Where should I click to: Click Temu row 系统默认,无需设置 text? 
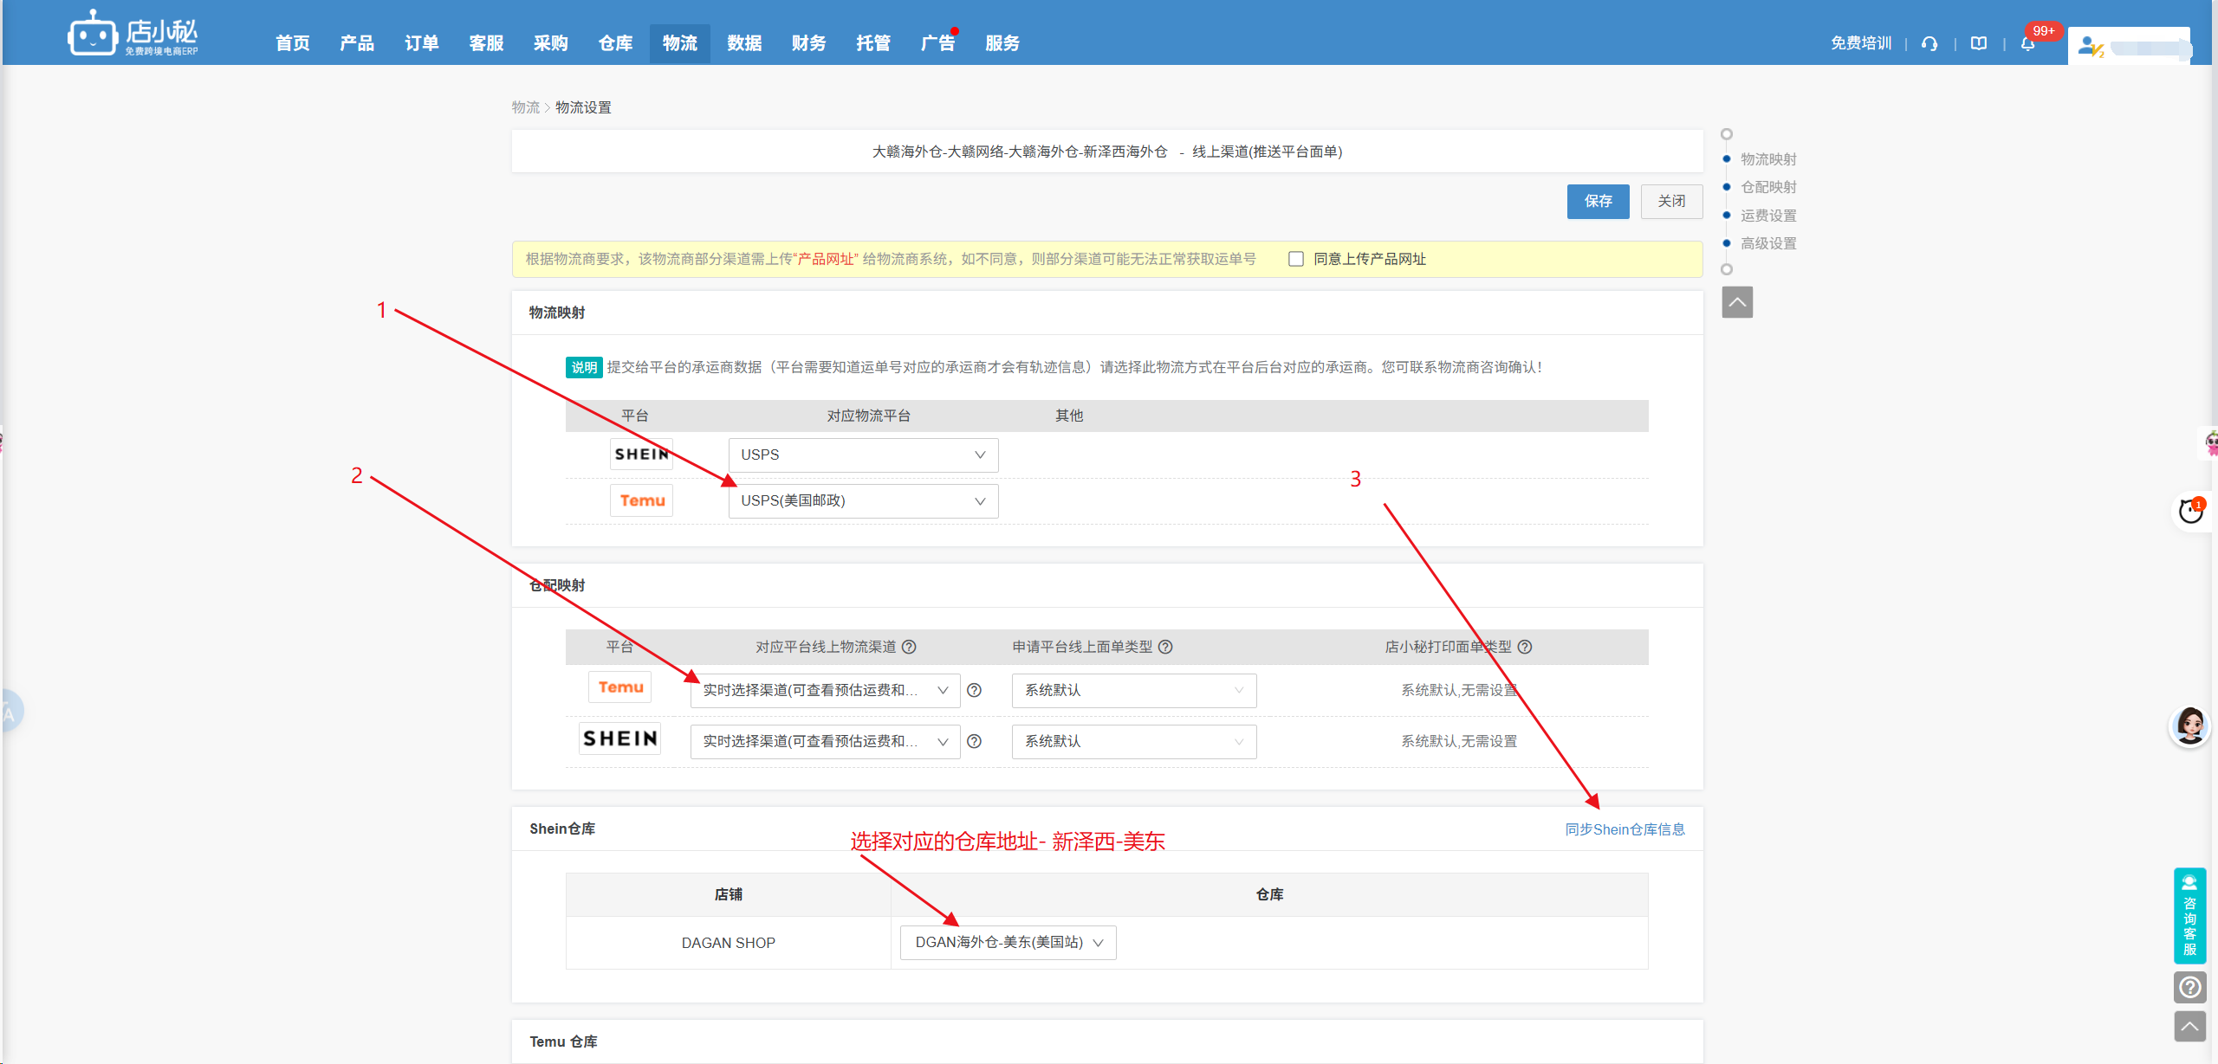1460,690
